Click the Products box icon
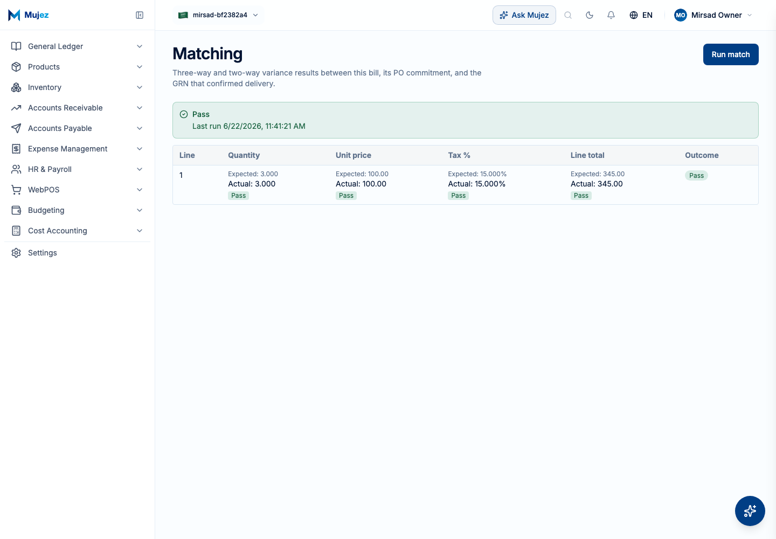The width and height of the screenshot is (776, 539). [x=16, y=67]
